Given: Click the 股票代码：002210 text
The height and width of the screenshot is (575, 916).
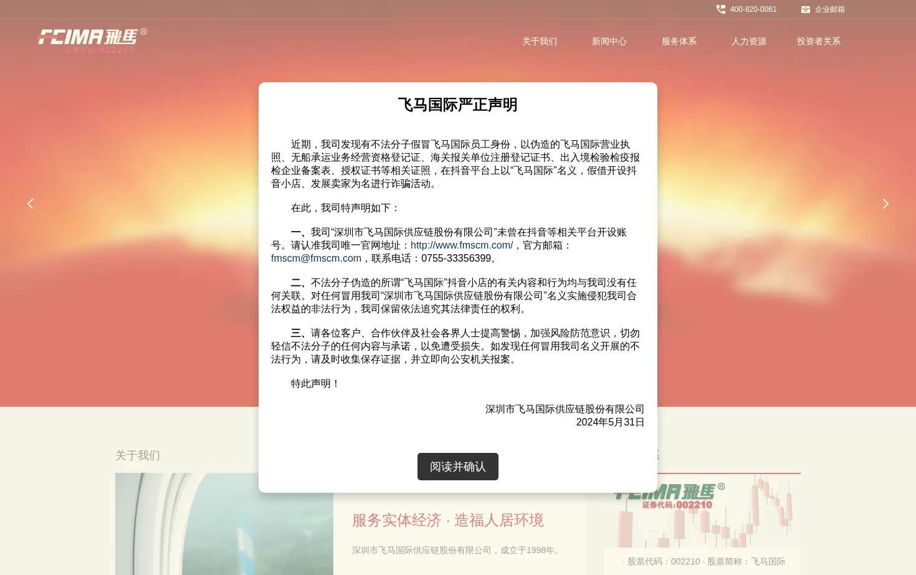Looking at the screenshot, I should [661, 562].
